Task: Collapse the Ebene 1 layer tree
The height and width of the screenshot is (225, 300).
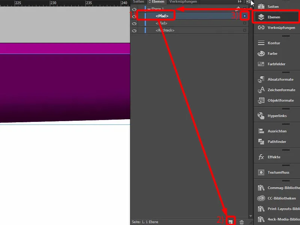Action: click(x=149, y=9)
